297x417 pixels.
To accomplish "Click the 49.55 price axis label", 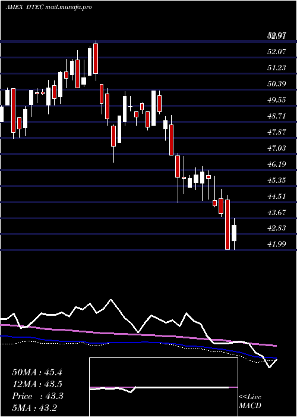I will (277, 100).
